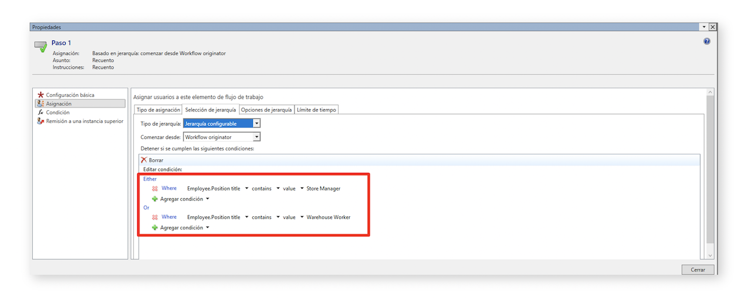Viewport: 751px width, 303px height.
Task: Click the scrollbar down arrow
Action: click(711, 256)
